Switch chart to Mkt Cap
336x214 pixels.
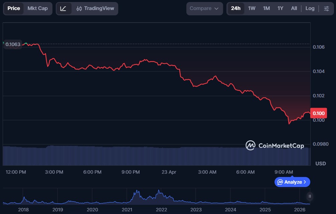click(x=37, y=8)
